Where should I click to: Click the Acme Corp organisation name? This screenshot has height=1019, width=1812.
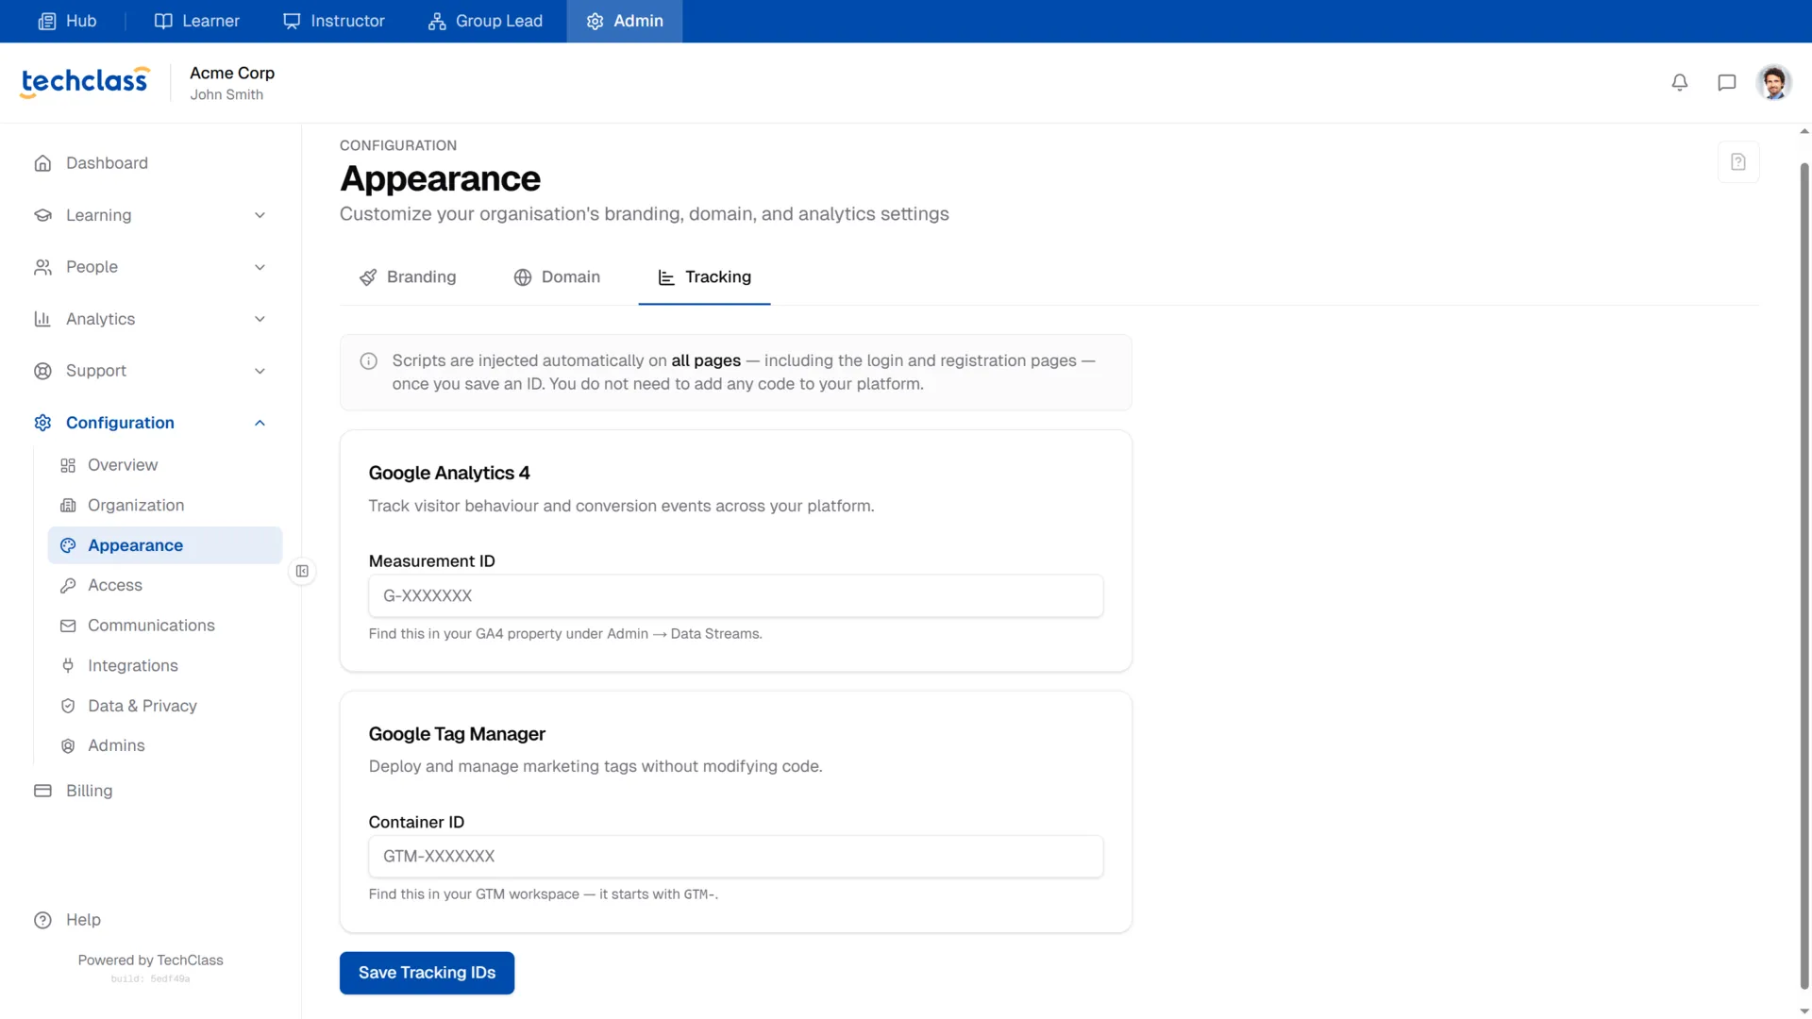(x=232, y=73)
